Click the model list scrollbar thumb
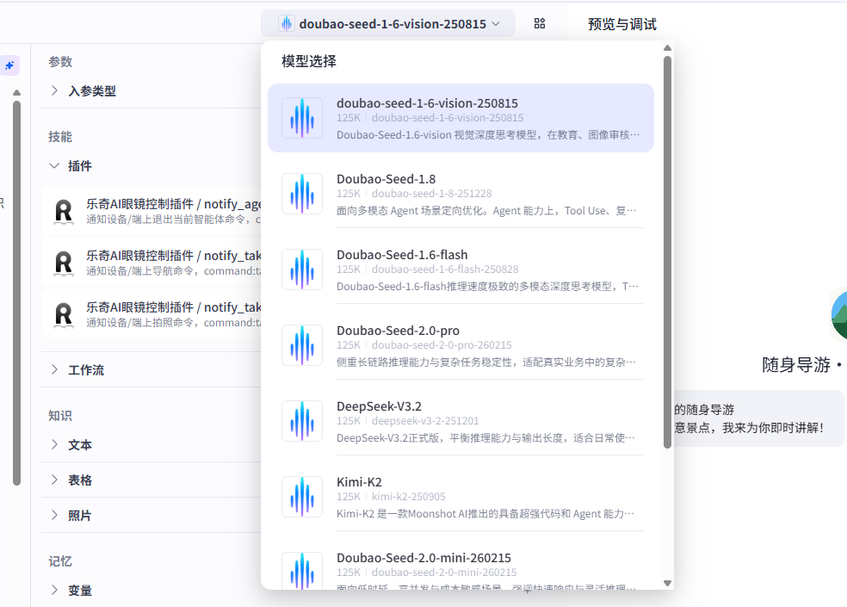 (x=668, y=251)
